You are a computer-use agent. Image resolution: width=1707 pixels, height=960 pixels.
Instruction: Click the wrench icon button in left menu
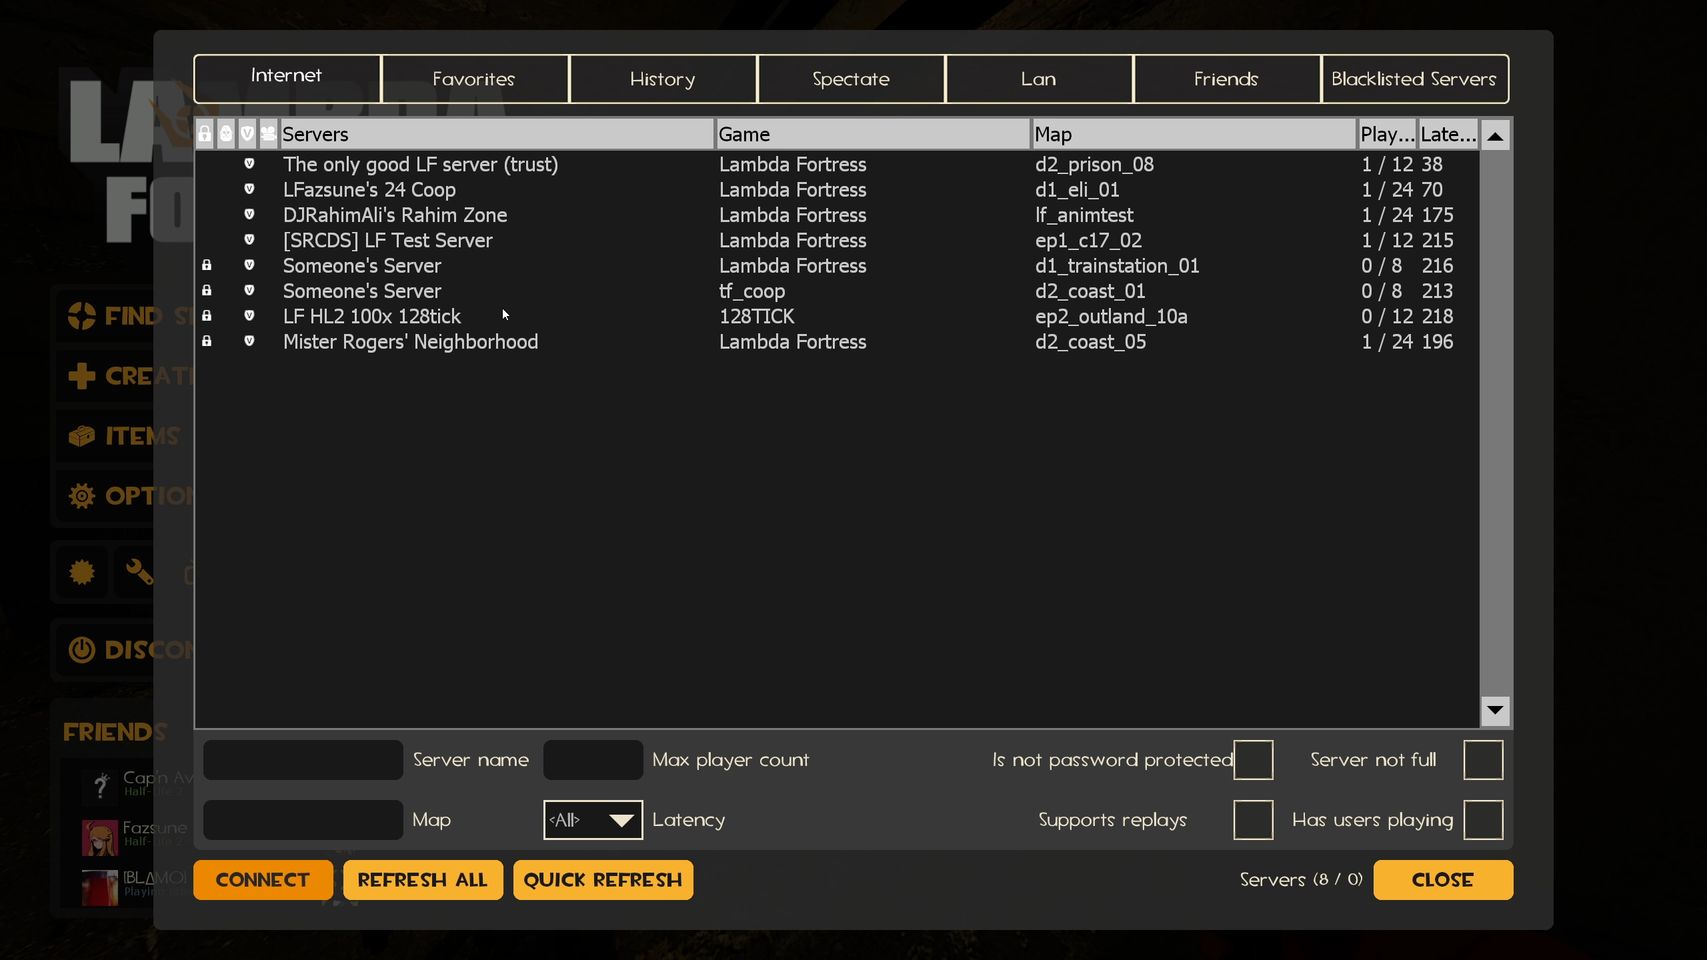click(x=139, y=572)
